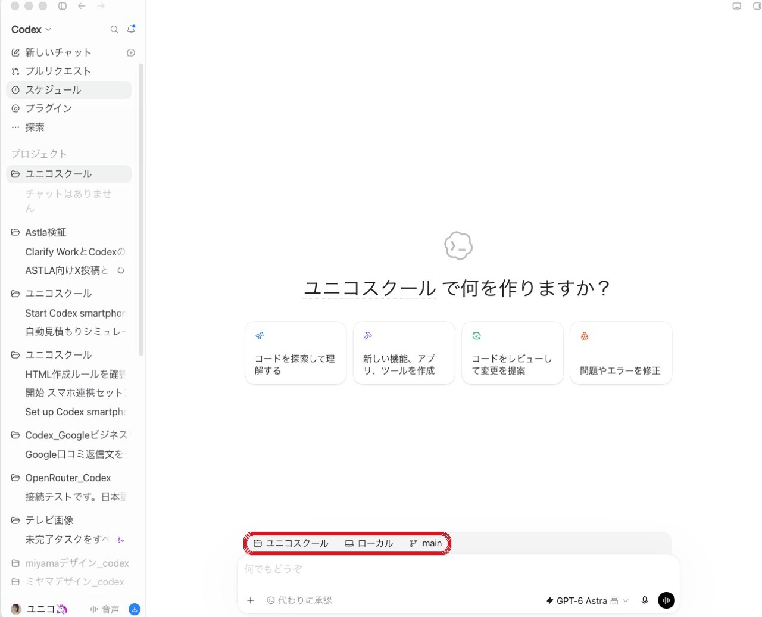The width and height of the screenshot is (762, 617).
Task: Start a 新しいチャット
Action: 58,52
